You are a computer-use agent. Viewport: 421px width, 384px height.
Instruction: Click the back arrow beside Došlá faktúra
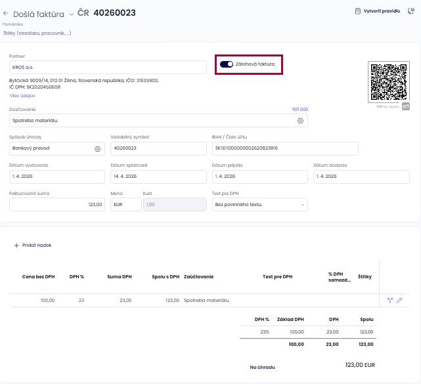click(x=6, y=13)
